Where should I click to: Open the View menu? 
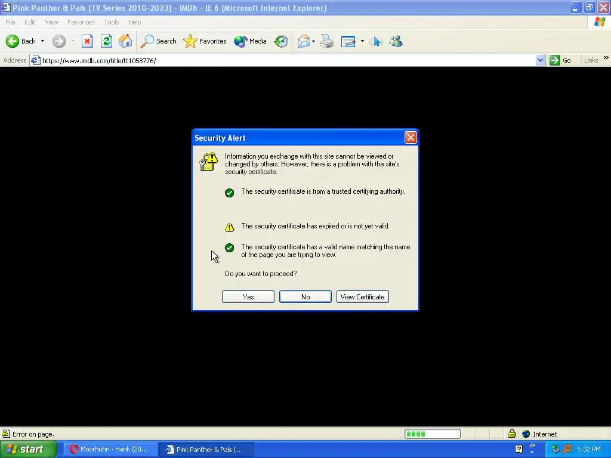tap(51, 22)
